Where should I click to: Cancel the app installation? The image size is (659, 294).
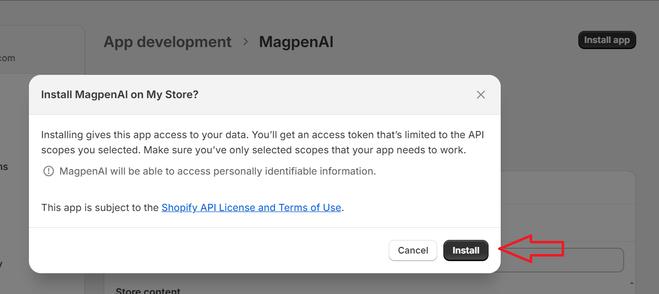pyautogui.click(x=413, y=250)
